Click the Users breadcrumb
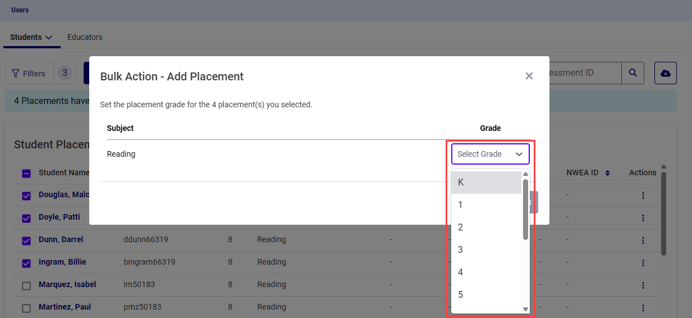The width and height of the screenshot is (692, 318). [20, 10]
